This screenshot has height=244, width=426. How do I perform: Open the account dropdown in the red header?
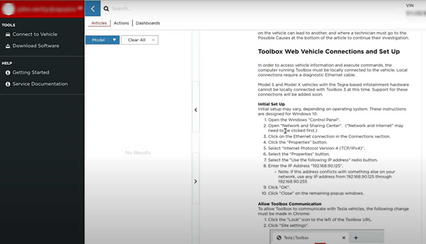tap(80, 8)
